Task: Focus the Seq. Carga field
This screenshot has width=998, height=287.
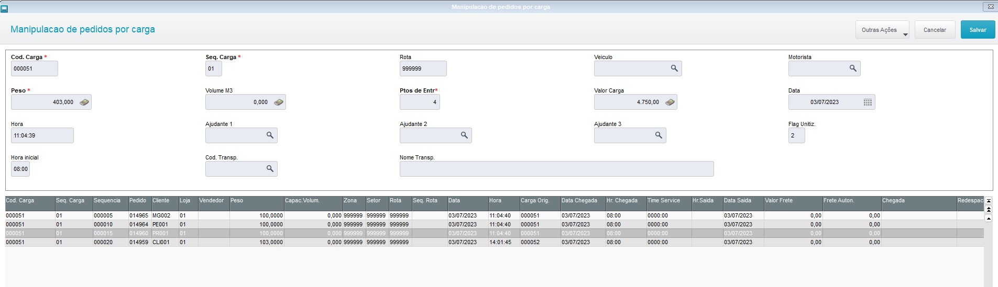Action: pos(214,68)
